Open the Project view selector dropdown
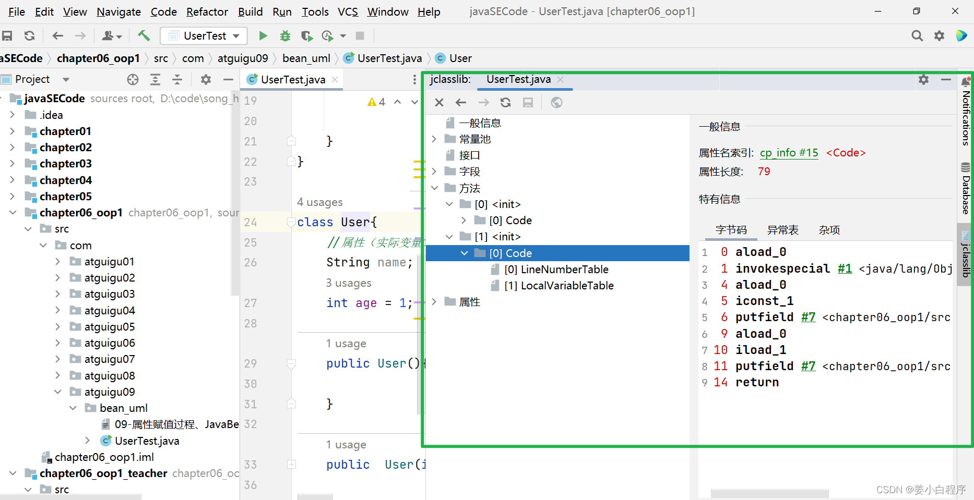The height and width of the screenshot is (500, 974). click(x=66, y=79)
